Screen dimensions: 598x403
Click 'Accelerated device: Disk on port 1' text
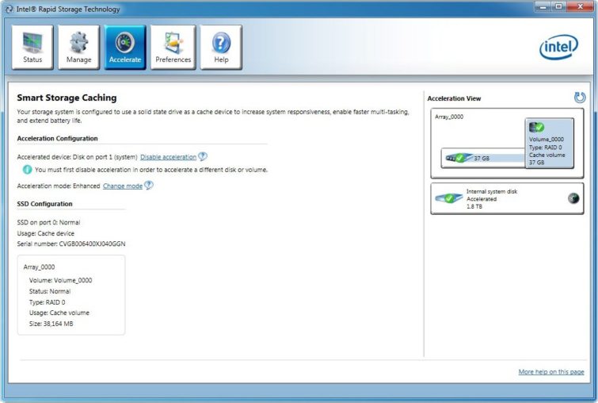(77, 157)
